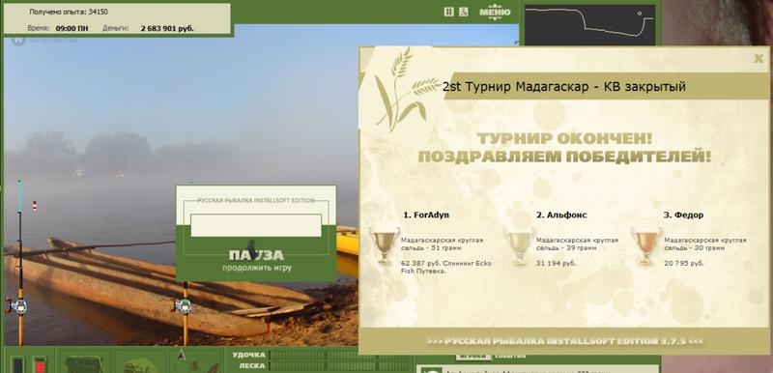Viewport: 773px width, 373px height.
Task: Click the tournament title 'Турнир Мадагаскар - КВ закрытый'
Action: (576, 87)
